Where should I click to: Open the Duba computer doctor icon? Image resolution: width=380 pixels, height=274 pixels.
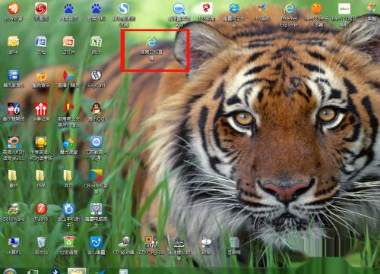(96, 209)
